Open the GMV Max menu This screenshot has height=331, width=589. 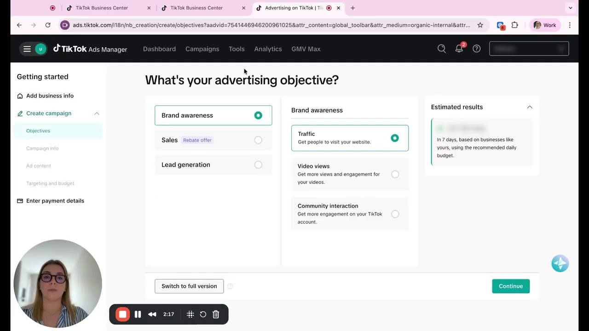click(x=306, y=49)
